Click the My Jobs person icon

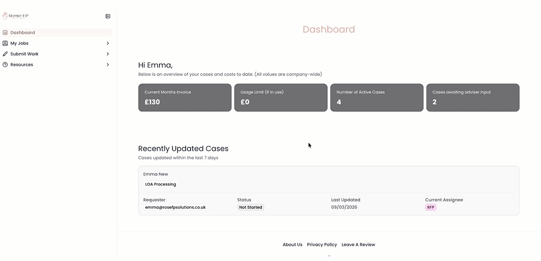5,43
